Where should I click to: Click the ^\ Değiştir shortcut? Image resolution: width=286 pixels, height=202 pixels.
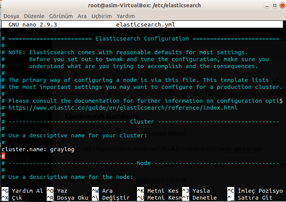coord(111,198)
